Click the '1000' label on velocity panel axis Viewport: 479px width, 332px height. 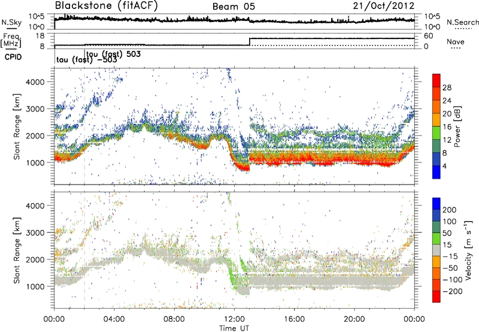[x=35, y=286]
